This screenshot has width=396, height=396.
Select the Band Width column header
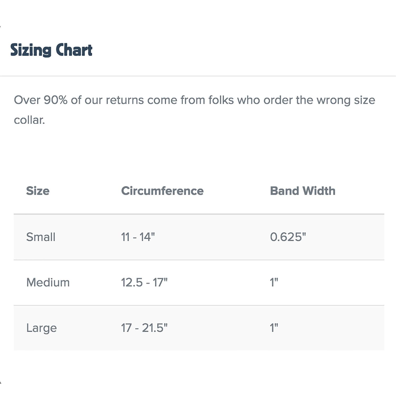coord(303,191)
